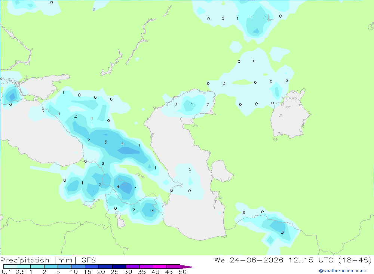Click the "15" legend scale label
Screen dimensions: 374x274
(88, 272)
